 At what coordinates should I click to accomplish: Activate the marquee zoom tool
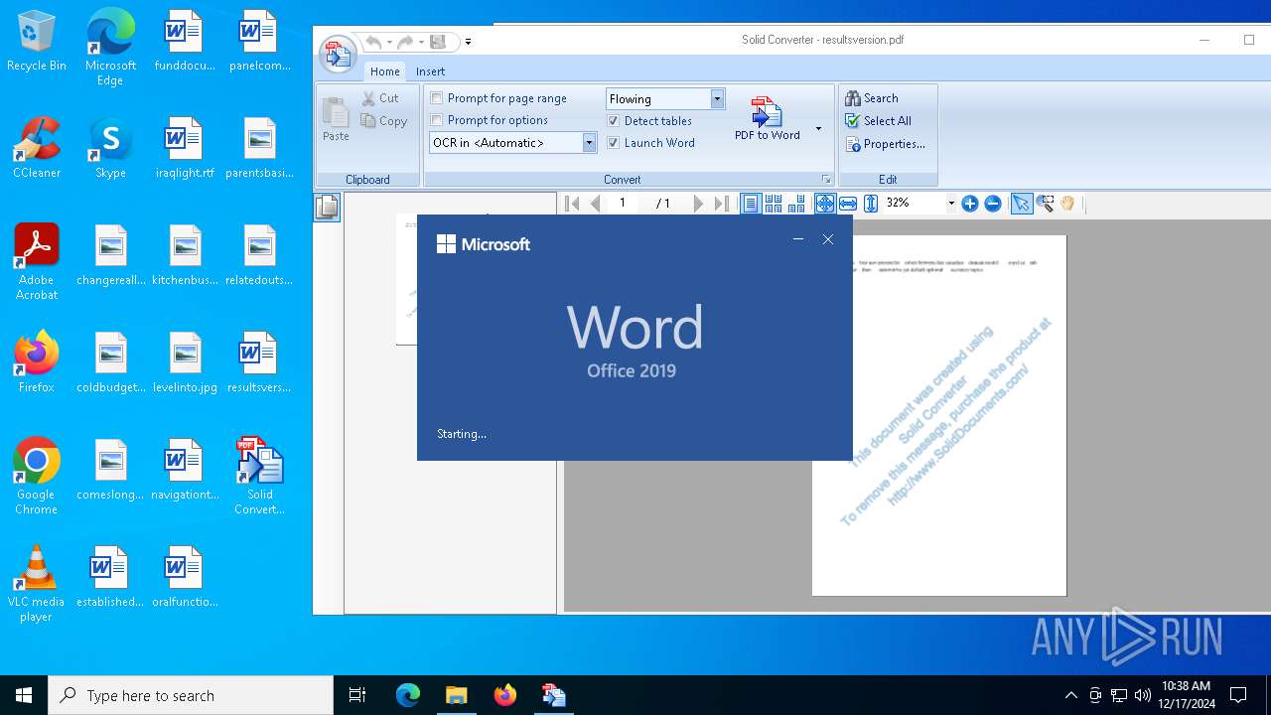(x=1045, y=204)
